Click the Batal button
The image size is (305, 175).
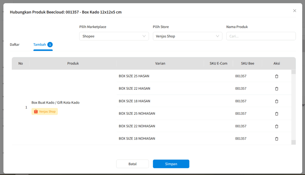[x=132, y=164]
